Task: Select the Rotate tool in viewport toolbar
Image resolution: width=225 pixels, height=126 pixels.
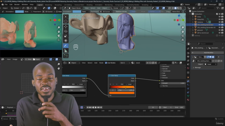Action: (66, 31)
